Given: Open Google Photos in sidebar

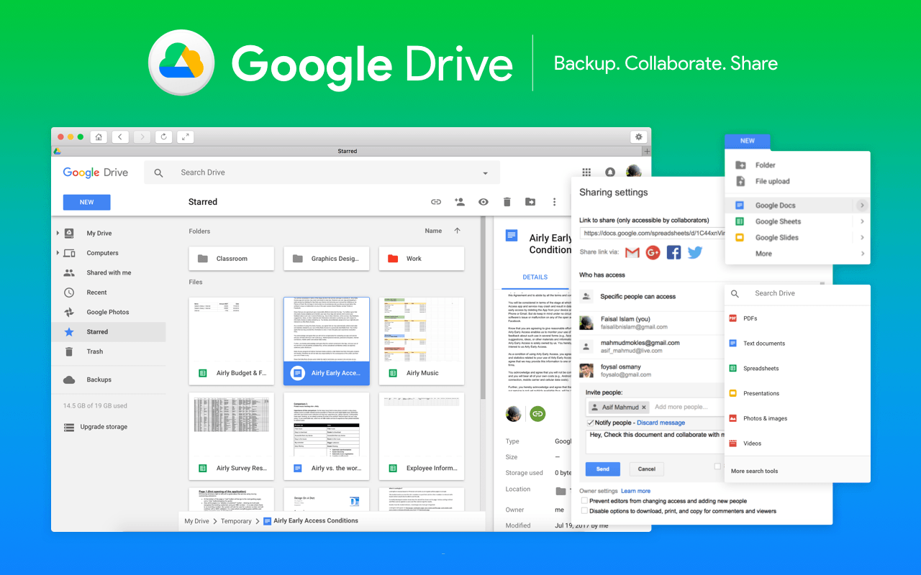Looking at the screenshot, I should (x=108, y=312).
